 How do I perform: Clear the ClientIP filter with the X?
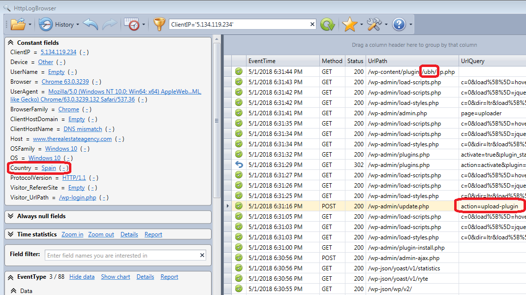click(x=312, y=24)
